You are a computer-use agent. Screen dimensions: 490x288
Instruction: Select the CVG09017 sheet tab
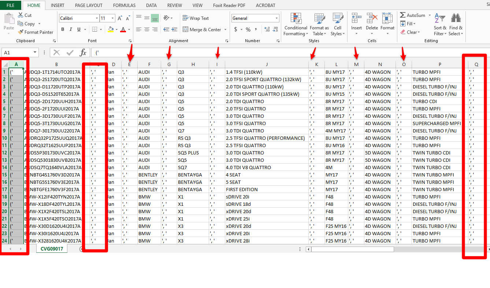point(51,248)
